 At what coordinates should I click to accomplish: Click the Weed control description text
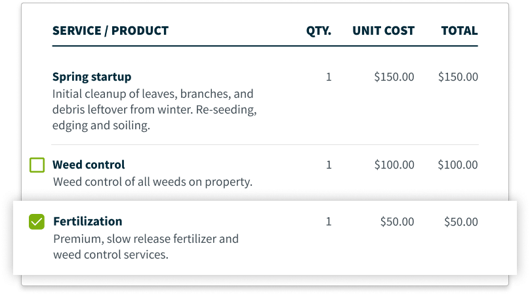pos(153,182)
